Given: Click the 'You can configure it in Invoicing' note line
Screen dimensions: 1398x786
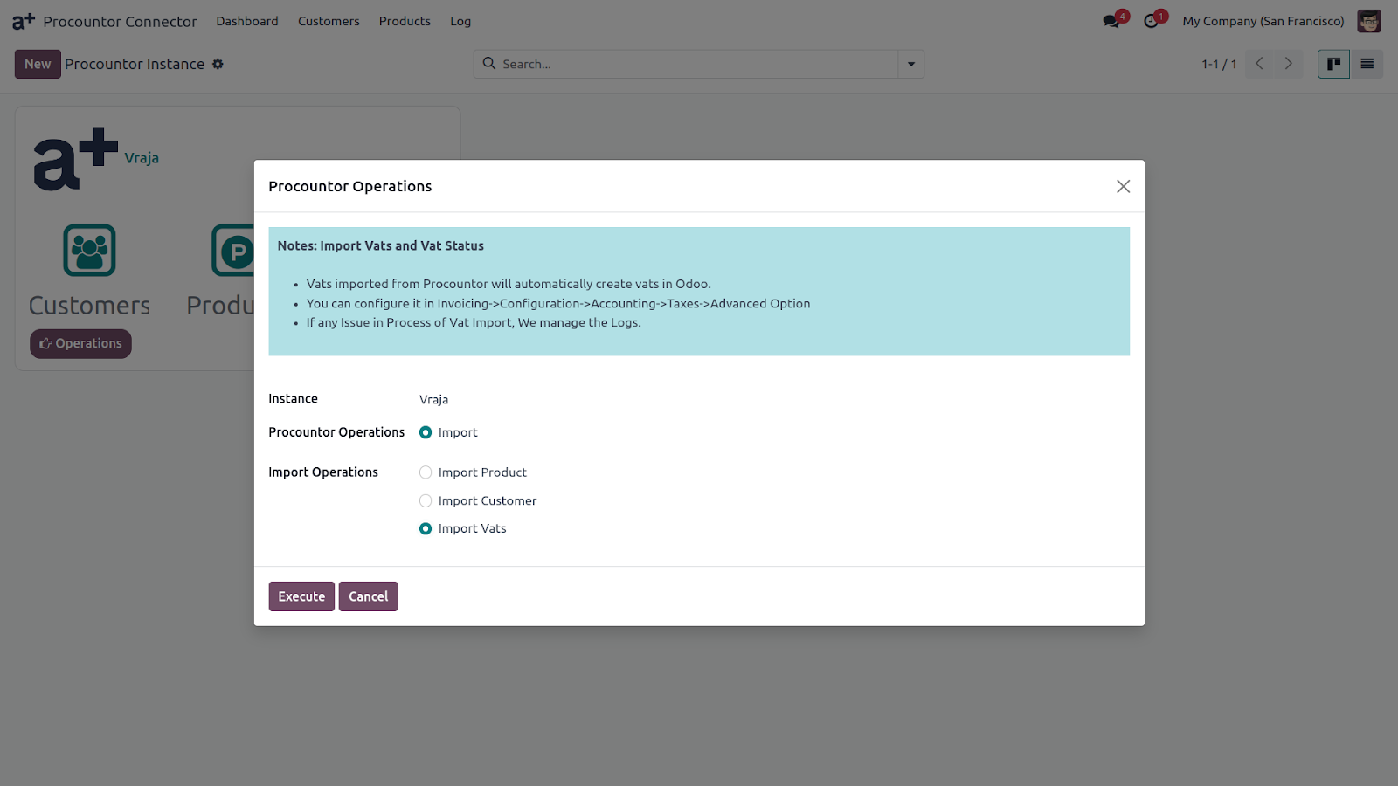Looking at the screenshot, I should (558, 303).
